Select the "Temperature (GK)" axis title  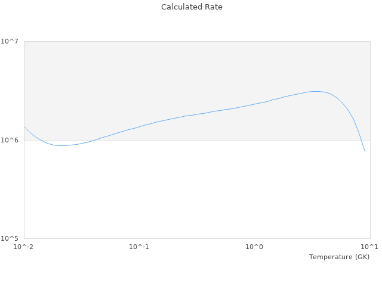click(x=339, y=257)
